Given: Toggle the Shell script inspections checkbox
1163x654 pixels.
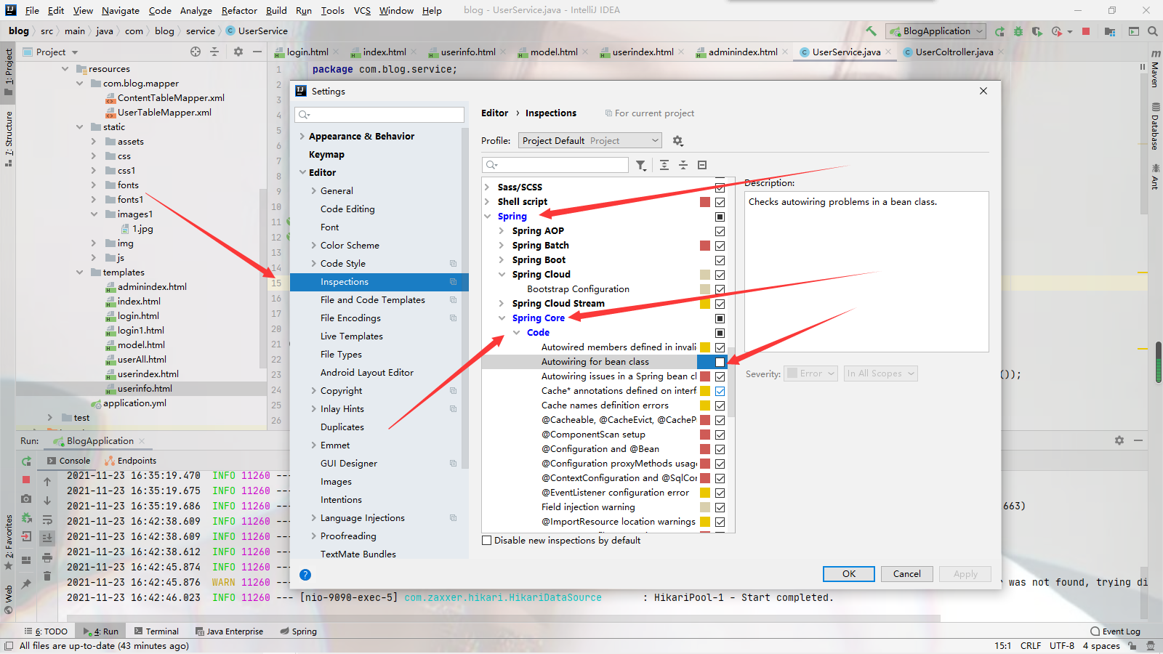Looking at the screenshot, I should [720, 202].
